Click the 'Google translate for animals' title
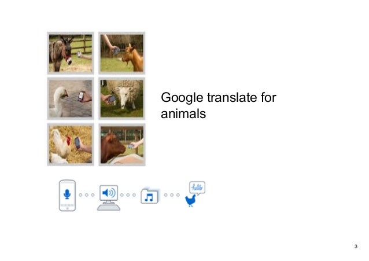 pyautogui.click(x=219, y=105)
